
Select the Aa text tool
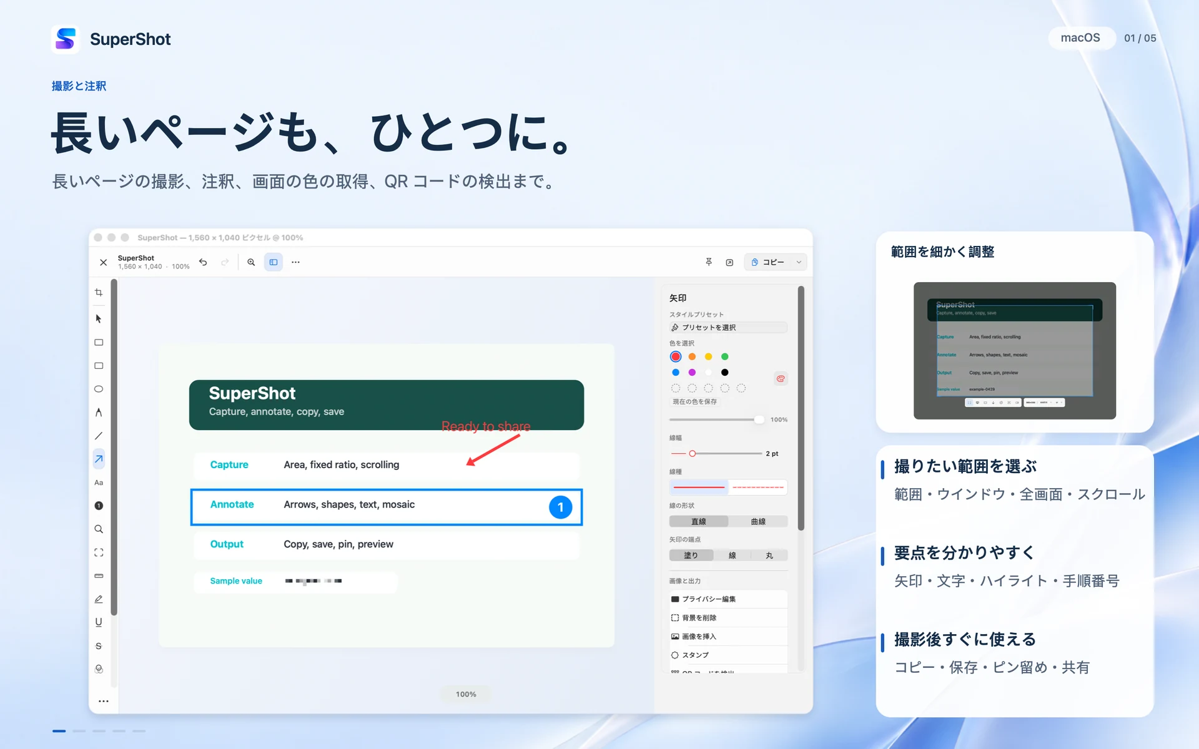coord(99,482)
